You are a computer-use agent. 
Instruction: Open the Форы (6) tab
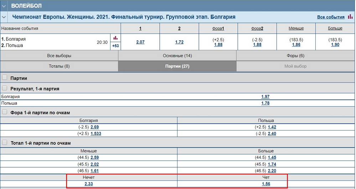[x=295, y=56]
